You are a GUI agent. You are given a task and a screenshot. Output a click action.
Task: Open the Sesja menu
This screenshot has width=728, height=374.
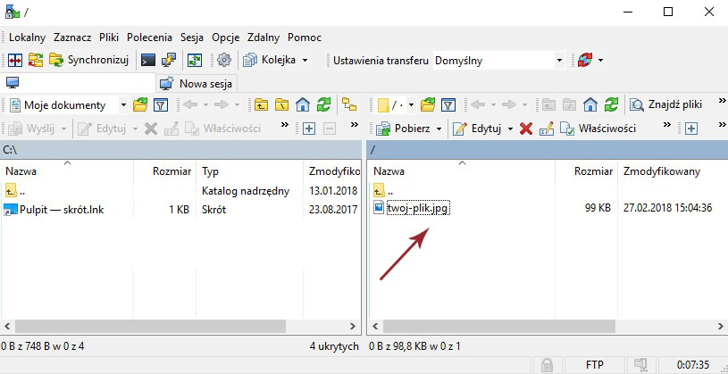(x=191, y=37)
